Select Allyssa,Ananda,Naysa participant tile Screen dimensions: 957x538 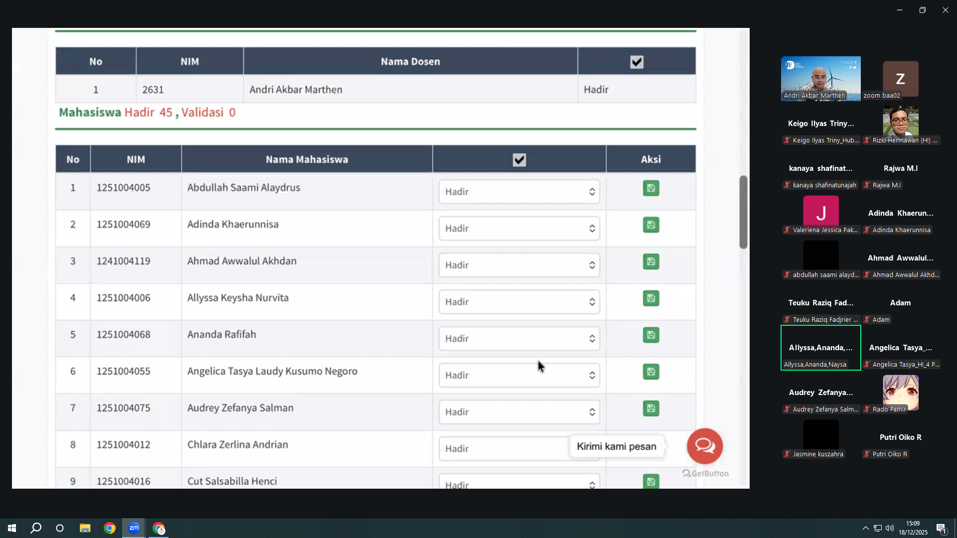(821, 348)
